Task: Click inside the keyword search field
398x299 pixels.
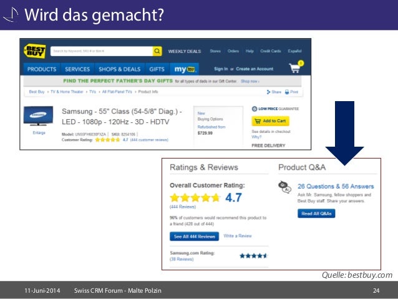Action: point(102,51)
